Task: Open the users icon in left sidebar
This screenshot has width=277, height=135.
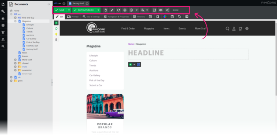Action: pyautogui.click(x=3, y=39)
